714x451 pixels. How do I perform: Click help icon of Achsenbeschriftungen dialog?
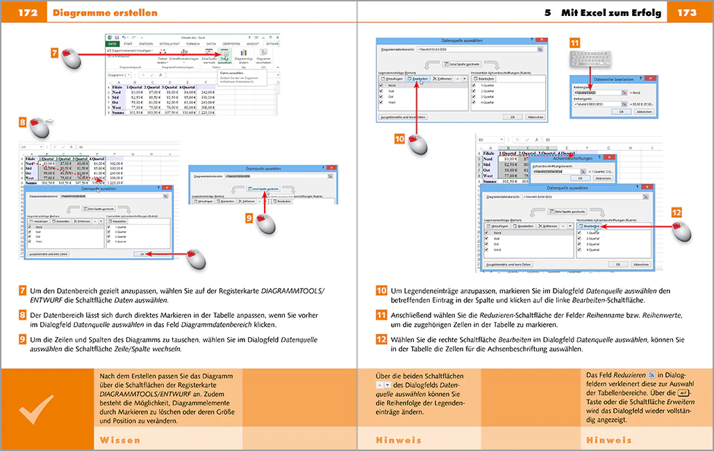[x=599, y=158]
